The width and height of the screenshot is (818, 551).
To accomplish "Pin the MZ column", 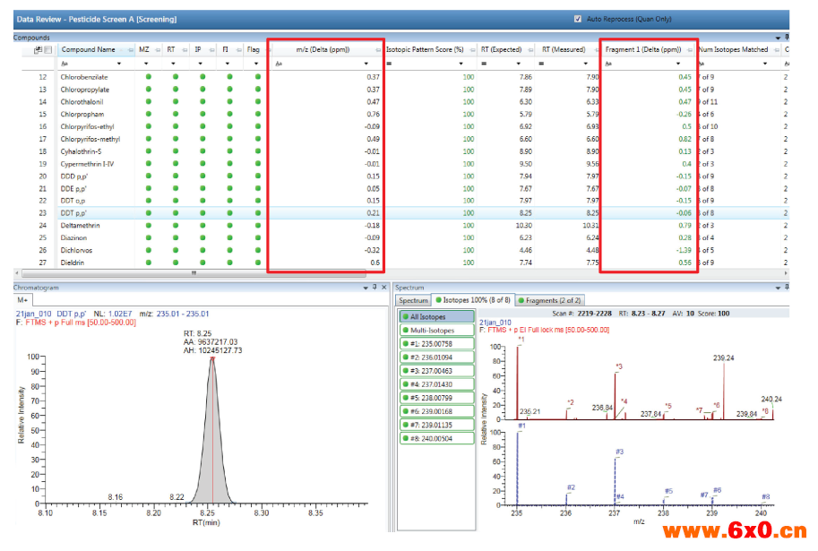I will (158, 50).
